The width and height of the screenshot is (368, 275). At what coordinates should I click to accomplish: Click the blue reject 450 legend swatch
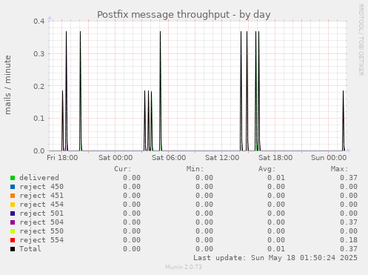13,187
